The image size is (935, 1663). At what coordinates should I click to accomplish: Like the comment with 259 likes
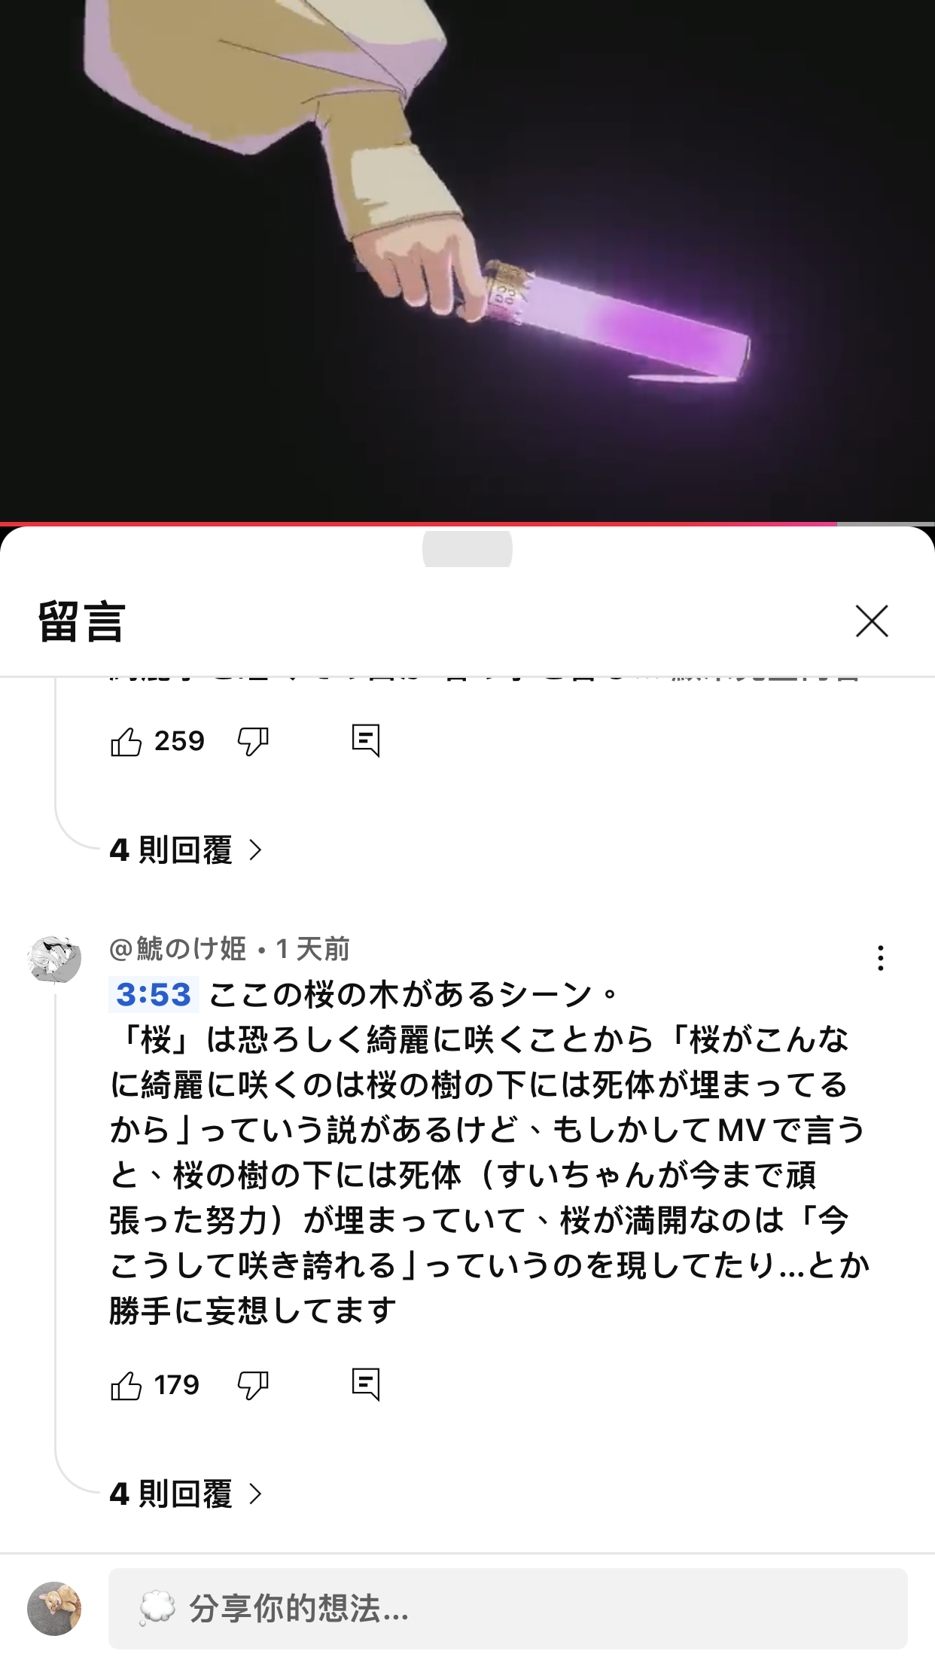[x=126, y=742]
